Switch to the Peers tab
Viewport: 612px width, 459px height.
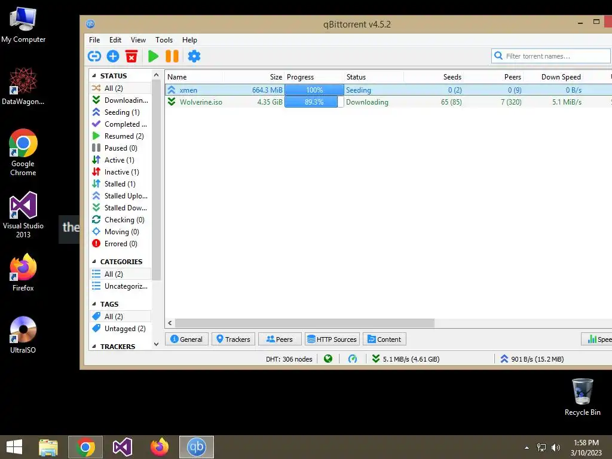point(280,339)
